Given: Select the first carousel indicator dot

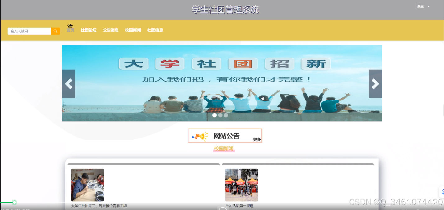Looking at the screenshot, I should coord(215,115).
